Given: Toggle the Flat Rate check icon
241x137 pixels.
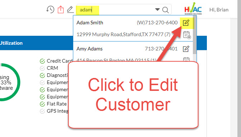Looking at the screenshot, I should 42,104.
